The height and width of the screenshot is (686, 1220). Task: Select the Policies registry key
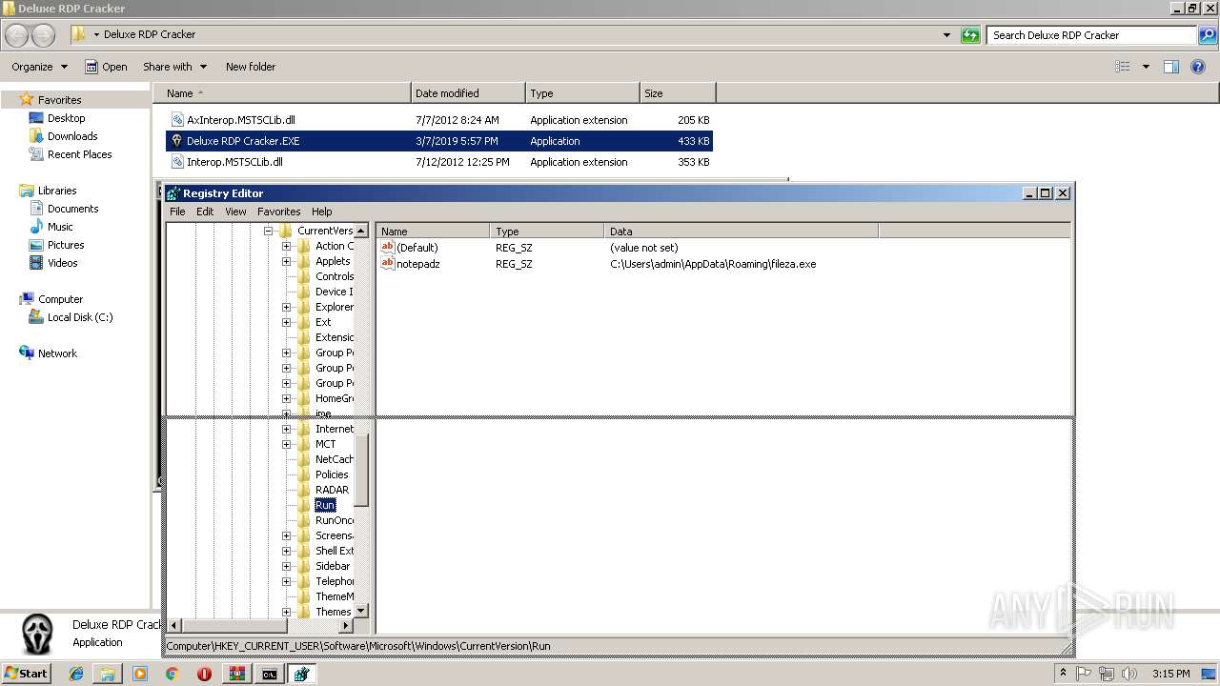click(x=332, y=474)
